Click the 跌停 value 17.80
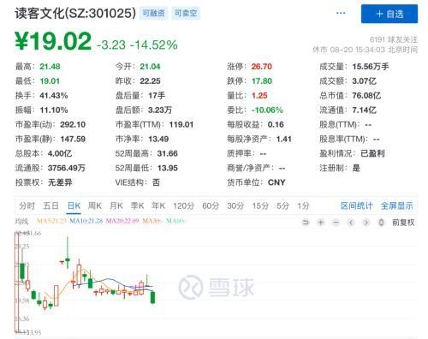 [262, 81]
